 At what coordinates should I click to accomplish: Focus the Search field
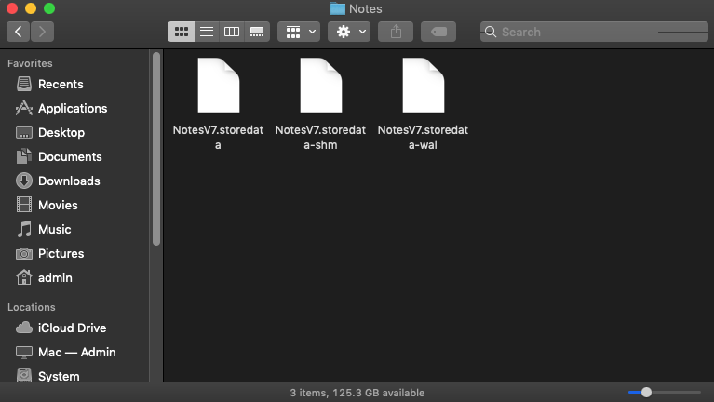tap(594, 32)
